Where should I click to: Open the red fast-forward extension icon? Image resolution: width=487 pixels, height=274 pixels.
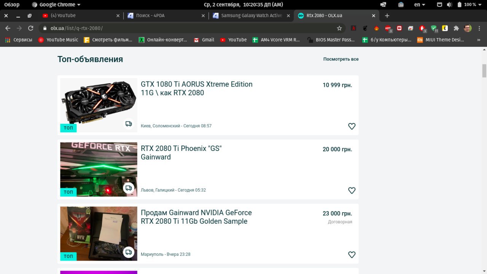(x=399, y=28)
